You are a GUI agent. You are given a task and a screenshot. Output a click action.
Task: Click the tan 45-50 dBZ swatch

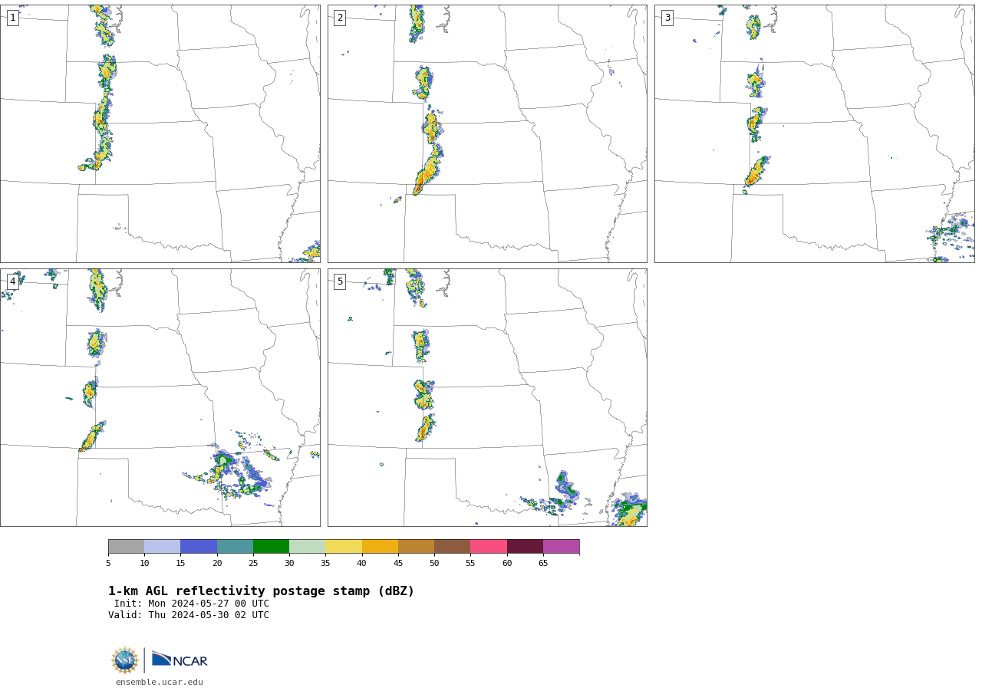[x=416, y=546]
